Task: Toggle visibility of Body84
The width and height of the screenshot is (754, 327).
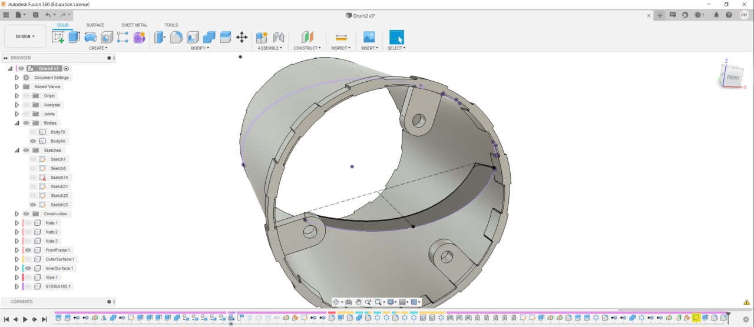Action: 34,141
